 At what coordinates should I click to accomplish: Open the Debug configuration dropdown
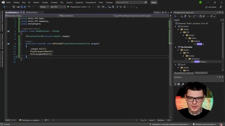click(44, 7)
